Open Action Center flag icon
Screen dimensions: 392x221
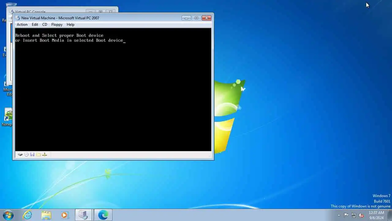pyautogui.click(x=346, y=215)
